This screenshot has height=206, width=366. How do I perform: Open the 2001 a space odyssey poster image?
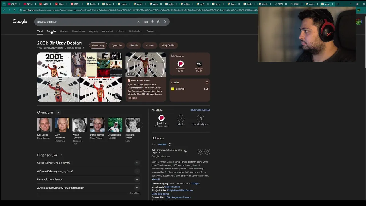(54, 65)
